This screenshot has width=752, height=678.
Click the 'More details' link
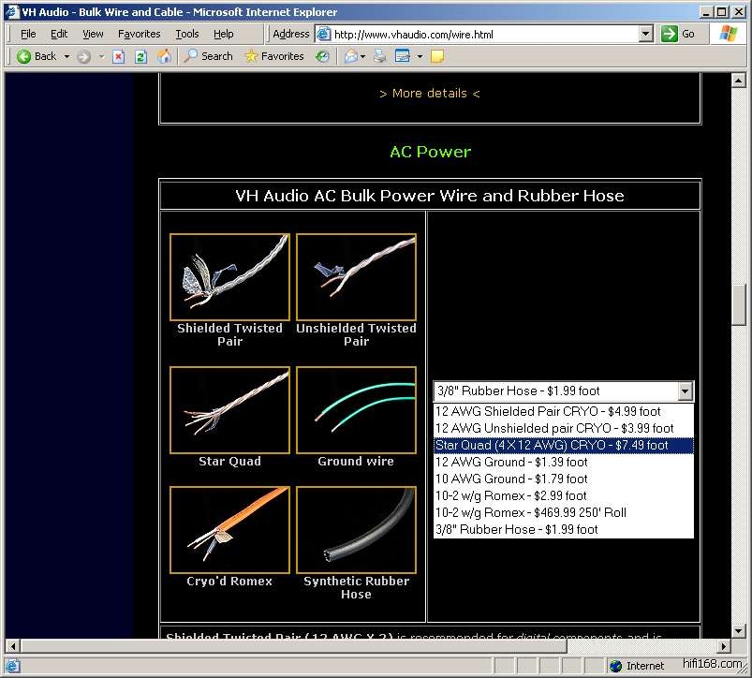tap(429, 94)
